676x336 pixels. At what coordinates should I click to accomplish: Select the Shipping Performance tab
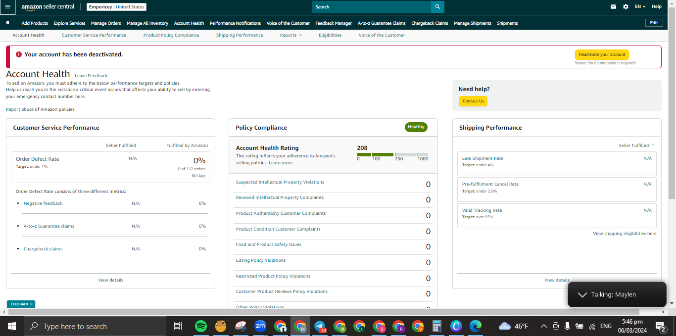(x=240, y=35)
